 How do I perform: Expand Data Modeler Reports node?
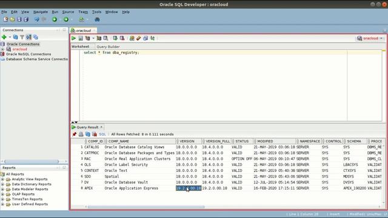coord(2,189)
